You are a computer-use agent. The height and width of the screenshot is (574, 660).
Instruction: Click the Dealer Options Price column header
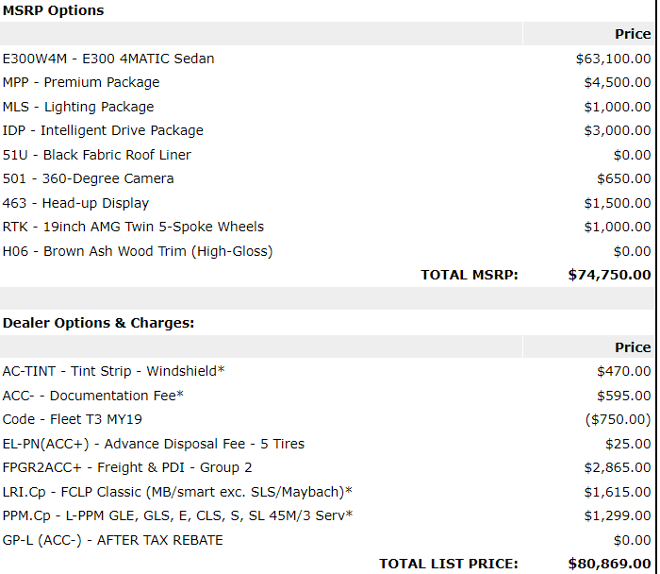pos(633,347)
